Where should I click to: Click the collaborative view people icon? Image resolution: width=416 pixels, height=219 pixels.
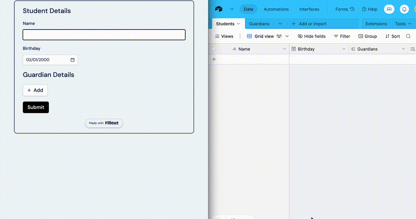pos(279,36)
